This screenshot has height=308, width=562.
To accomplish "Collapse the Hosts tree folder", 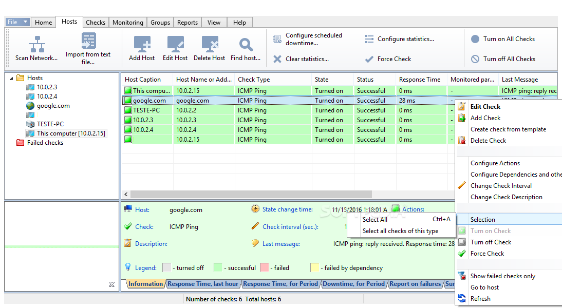I will point(11,78).
